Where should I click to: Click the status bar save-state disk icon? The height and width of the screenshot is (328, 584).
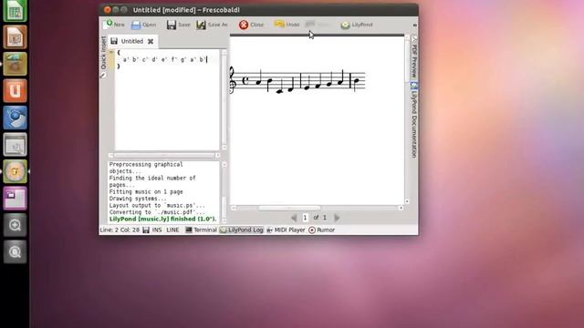click(x=146, y=231)
